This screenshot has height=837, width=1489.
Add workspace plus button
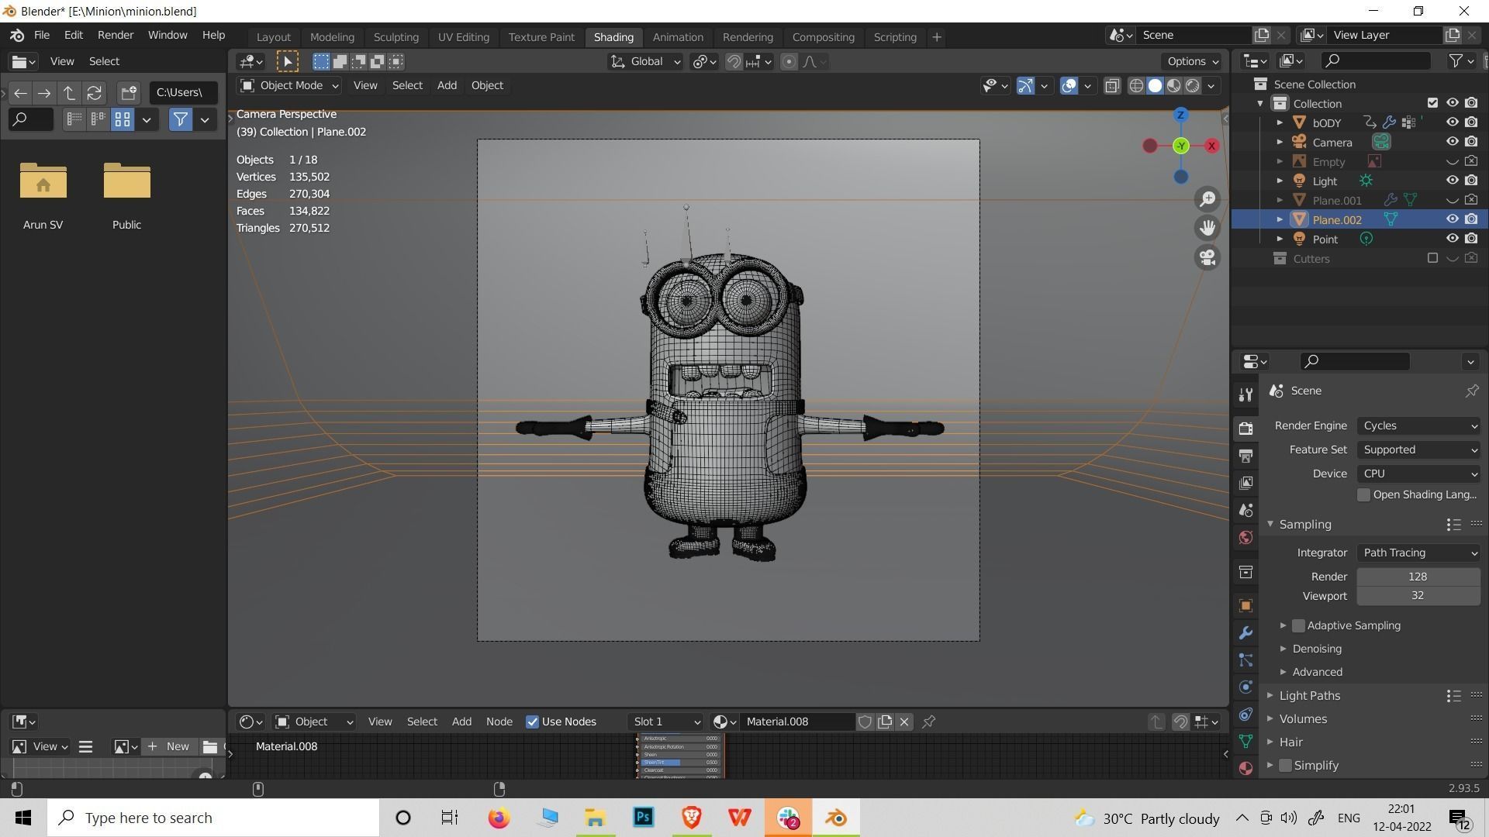coord(937,37)
